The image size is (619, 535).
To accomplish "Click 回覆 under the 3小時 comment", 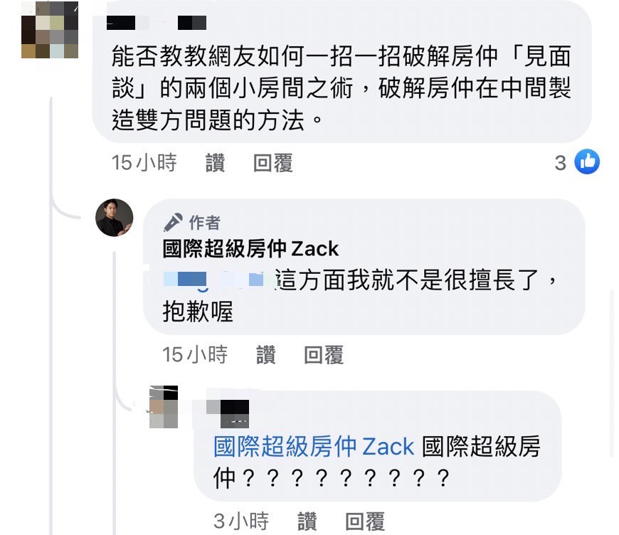I will click(x=365, y=521).
